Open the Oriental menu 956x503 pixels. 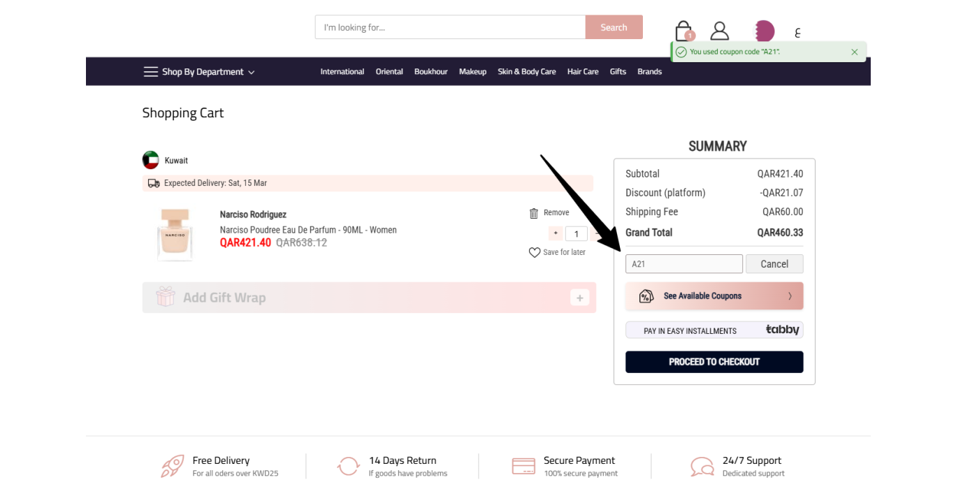point(389,71)
